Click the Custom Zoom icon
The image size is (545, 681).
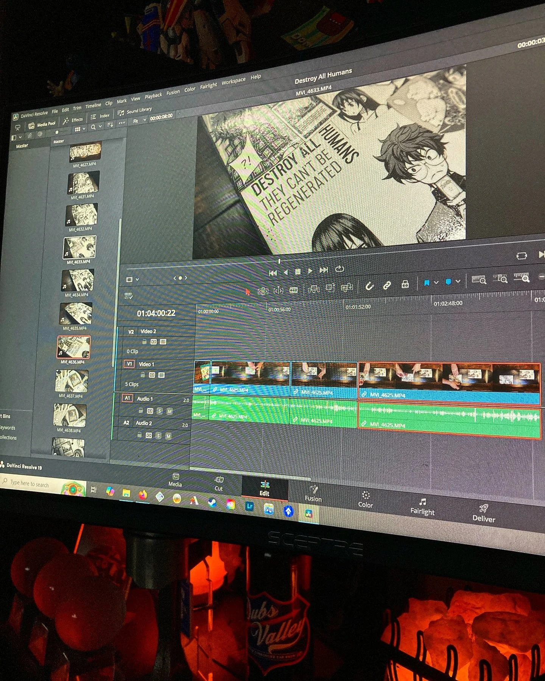coord(521,278)
